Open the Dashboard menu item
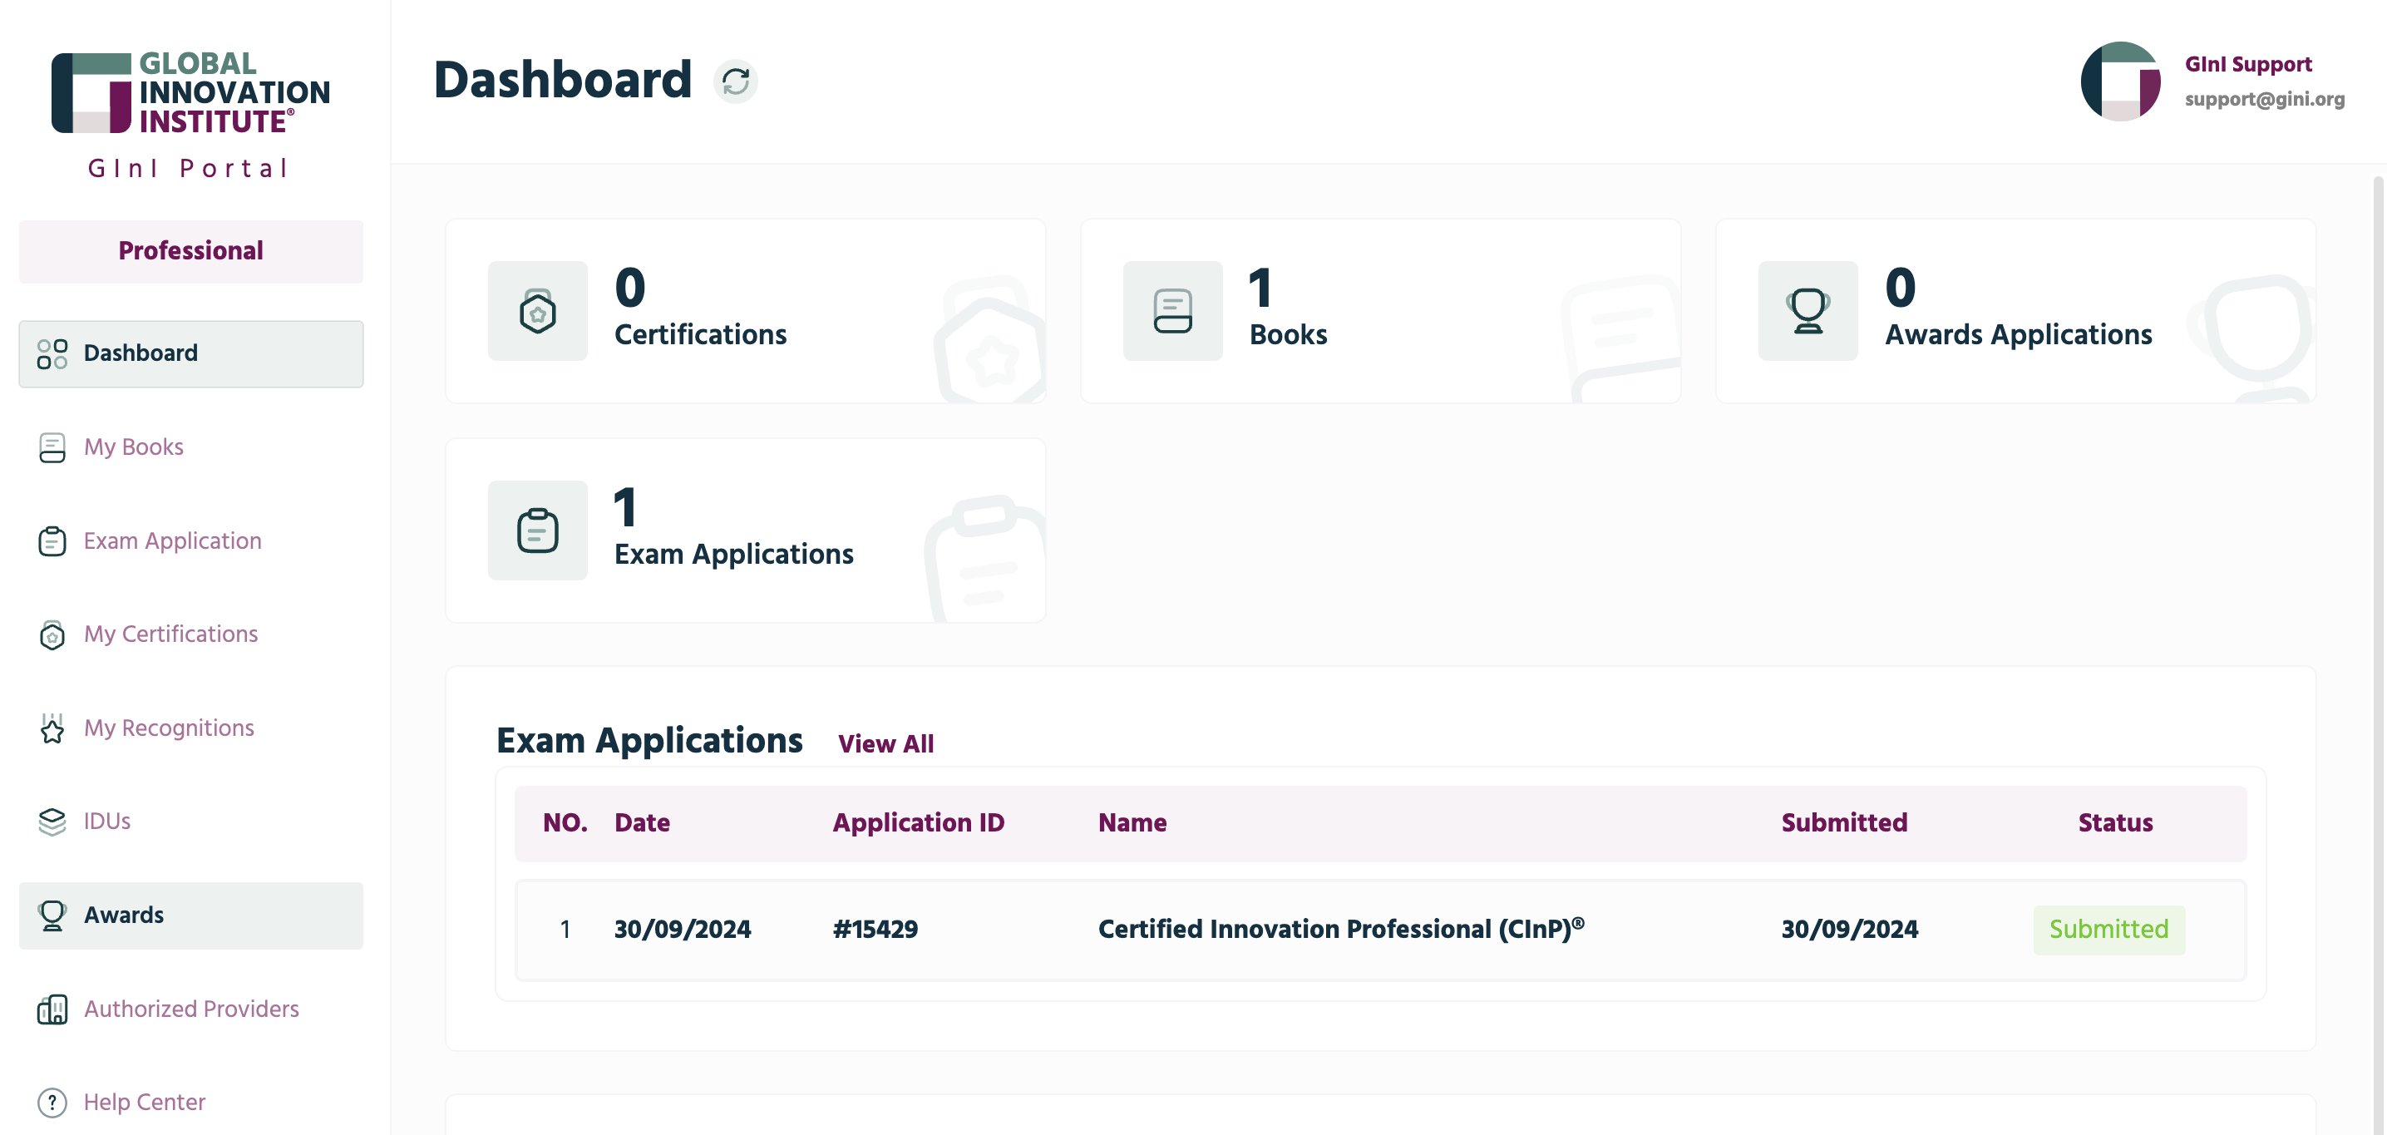Viewport: 2387px width, 1135px height. [191, 354]
